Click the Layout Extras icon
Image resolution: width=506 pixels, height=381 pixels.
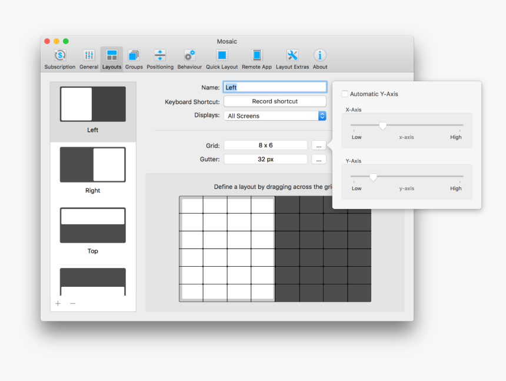point(291,56)
